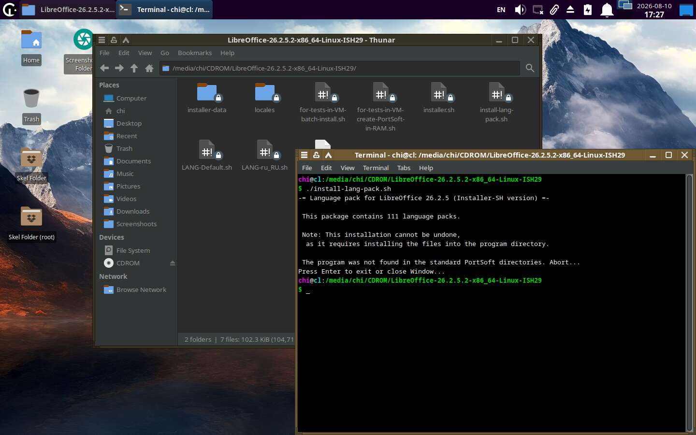Click the clipboard paperclip icon in panel
Viewport: 696px width, 435px height.
pyautogui.click(x=554, y=10)
